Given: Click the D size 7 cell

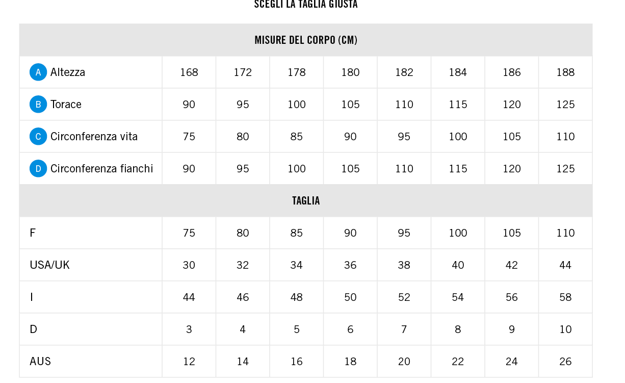Looking at the screenshot, I should (404, 329).
